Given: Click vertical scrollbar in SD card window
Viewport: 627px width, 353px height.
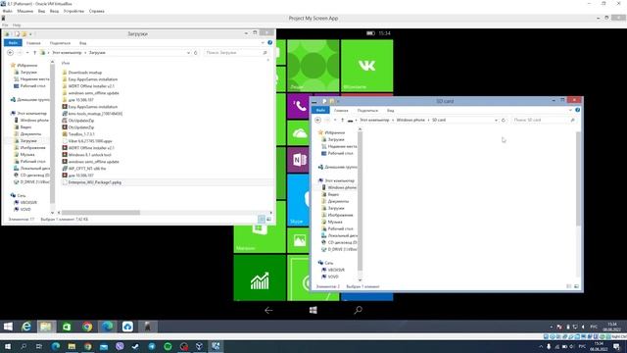Looking at the screenshot, I should pos(578,178).
